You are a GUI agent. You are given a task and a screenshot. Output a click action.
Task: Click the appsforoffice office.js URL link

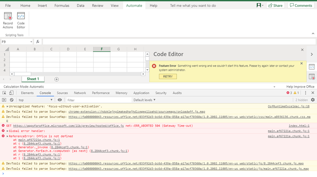(68, 126)
